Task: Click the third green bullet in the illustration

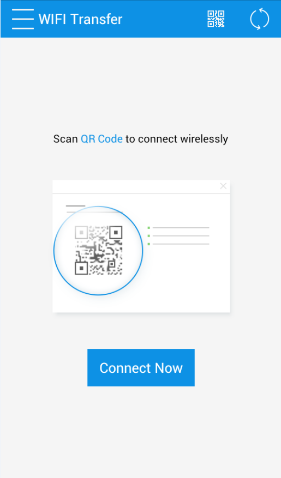Action: 148,244
